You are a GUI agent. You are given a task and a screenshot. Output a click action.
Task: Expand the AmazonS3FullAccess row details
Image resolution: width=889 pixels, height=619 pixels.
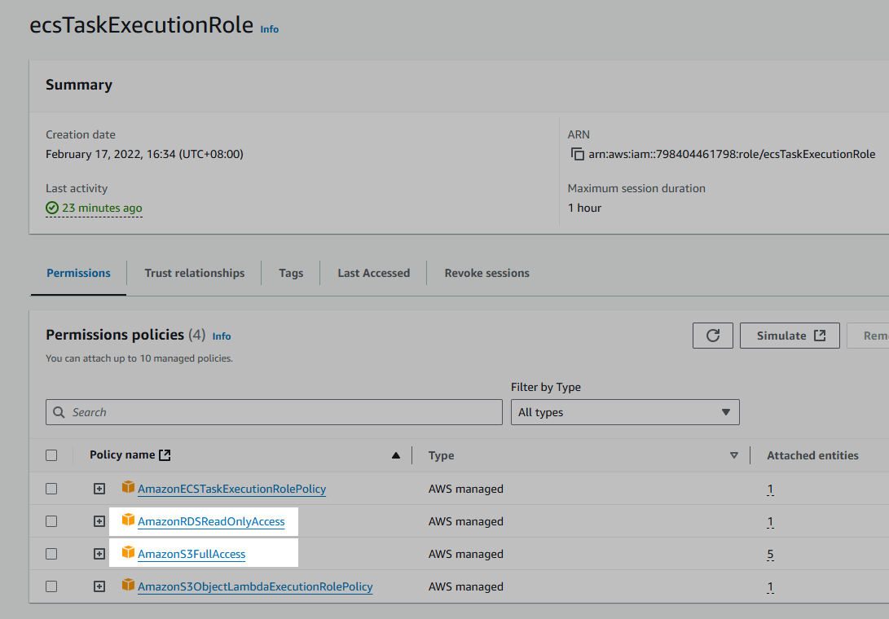click(99, 554)
